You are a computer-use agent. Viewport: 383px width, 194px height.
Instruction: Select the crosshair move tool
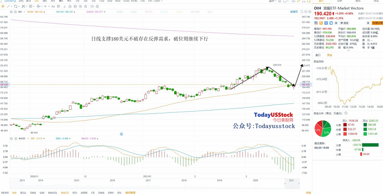point(3,6)
